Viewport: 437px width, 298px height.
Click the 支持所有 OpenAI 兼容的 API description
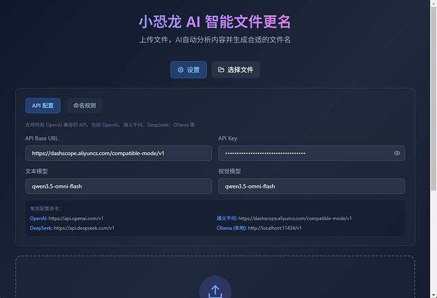pyautogui.click(x=110, y=125)
